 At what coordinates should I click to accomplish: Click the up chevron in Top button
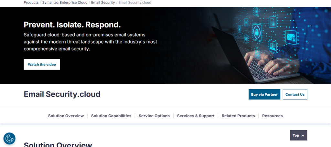[303, 136]
